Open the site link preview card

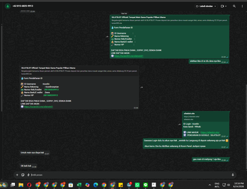206,116
